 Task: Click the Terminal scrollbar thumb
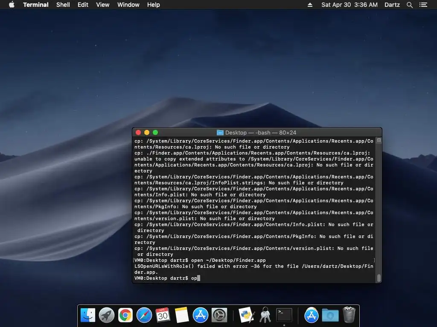379,278
